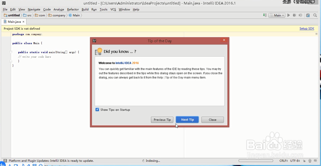Close the Tip of the Day dialog with X
This screenshot has height=166, width=321.
(224, 40)
